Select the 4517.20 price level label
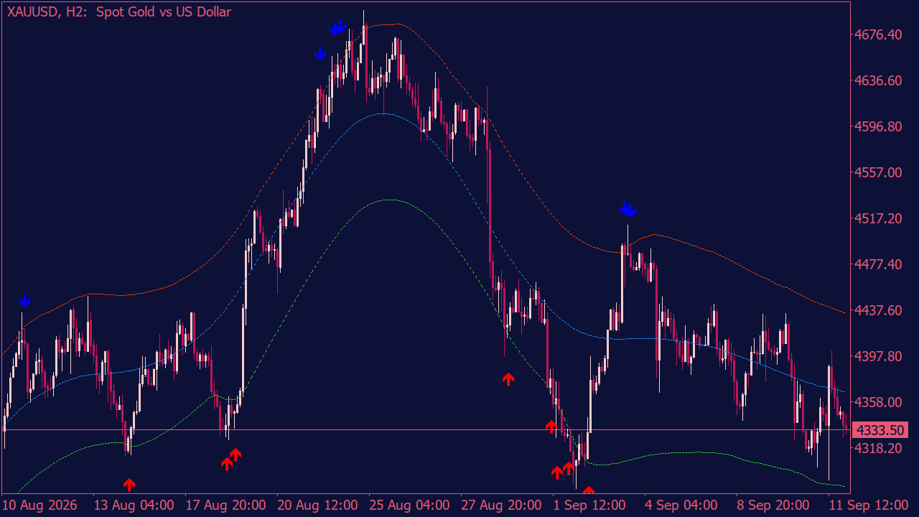Image resolution: width=919 pixels, height=517 pixels. [878, 218]
